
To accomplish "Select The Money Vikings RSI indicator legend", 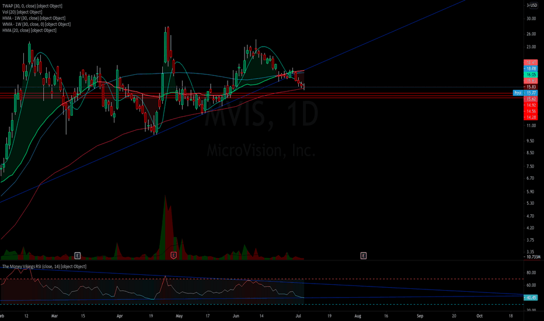I will (44, 266).
